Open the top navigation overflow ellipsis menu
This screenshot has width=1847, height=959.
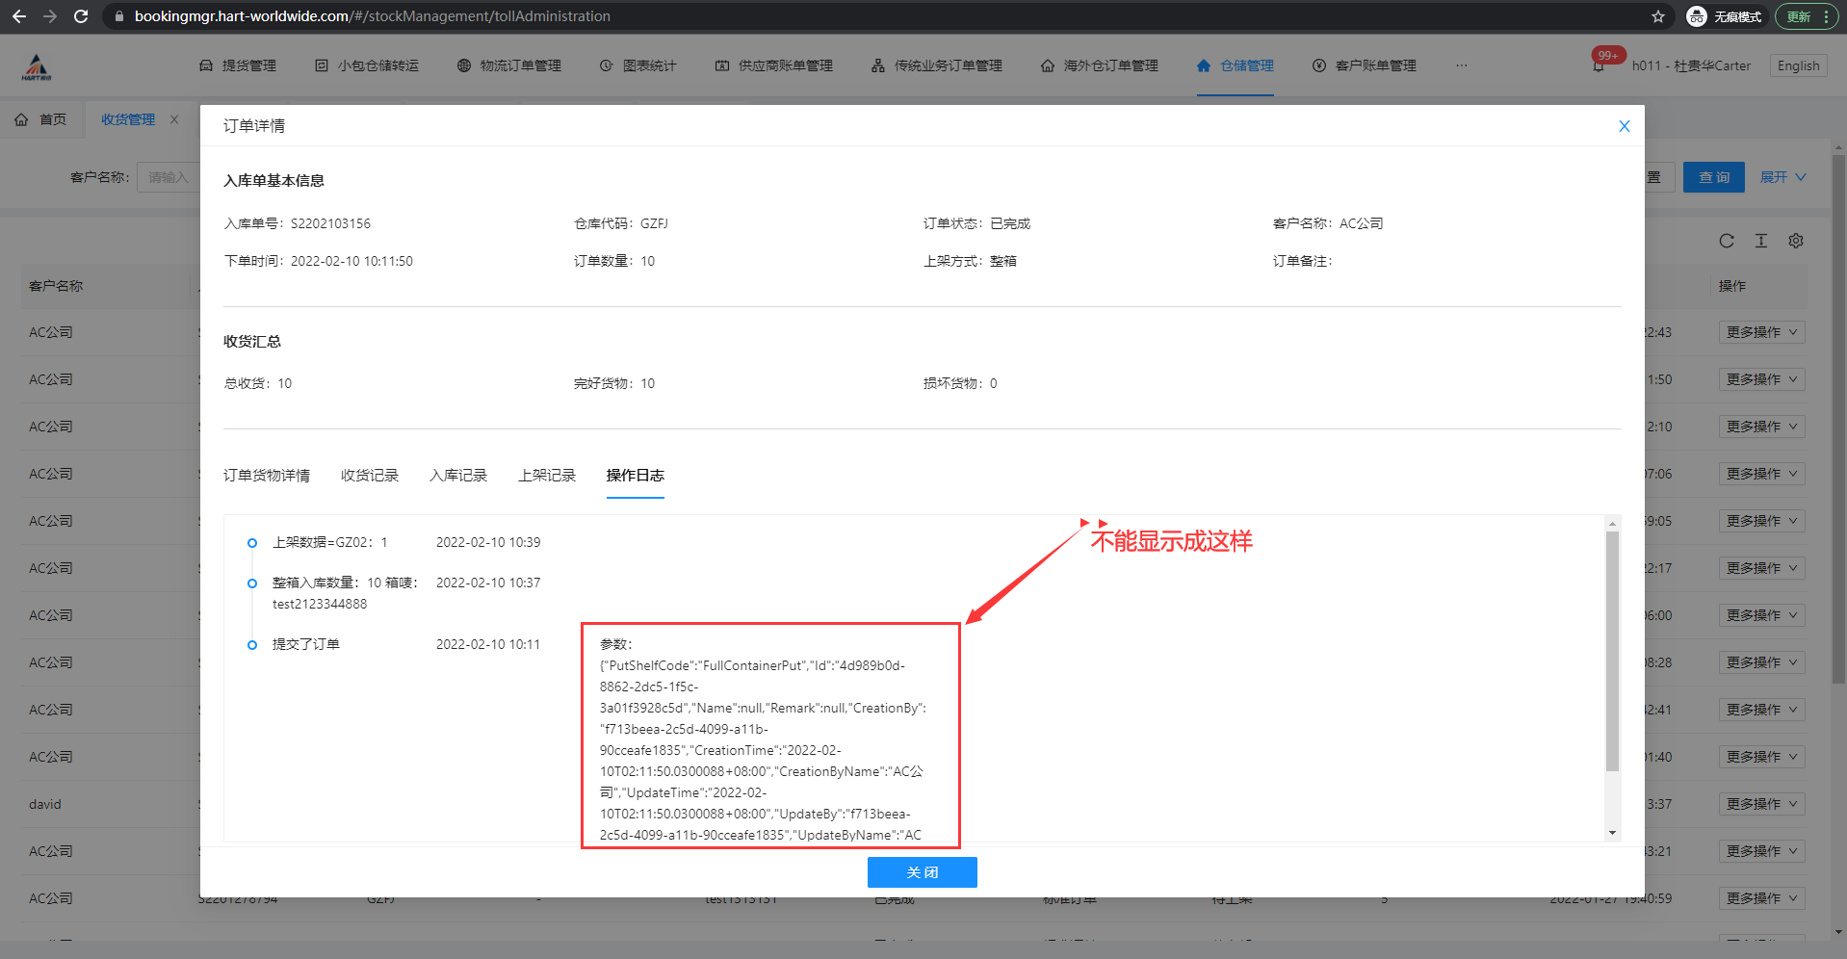point(1461,65)
